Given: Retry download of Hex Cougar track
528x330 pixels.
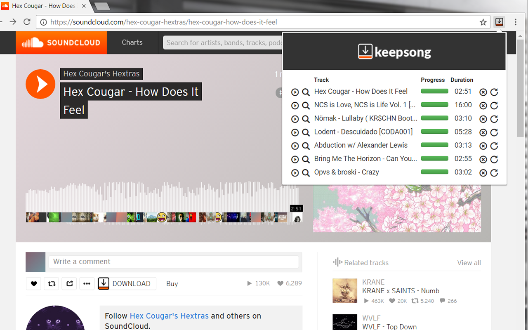Looking at the screenshot, I should pyautogui.click(x=494, y=92).
